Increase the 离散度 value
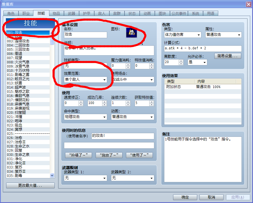Viewport: 253px width, 203px height. coord(181,61)
